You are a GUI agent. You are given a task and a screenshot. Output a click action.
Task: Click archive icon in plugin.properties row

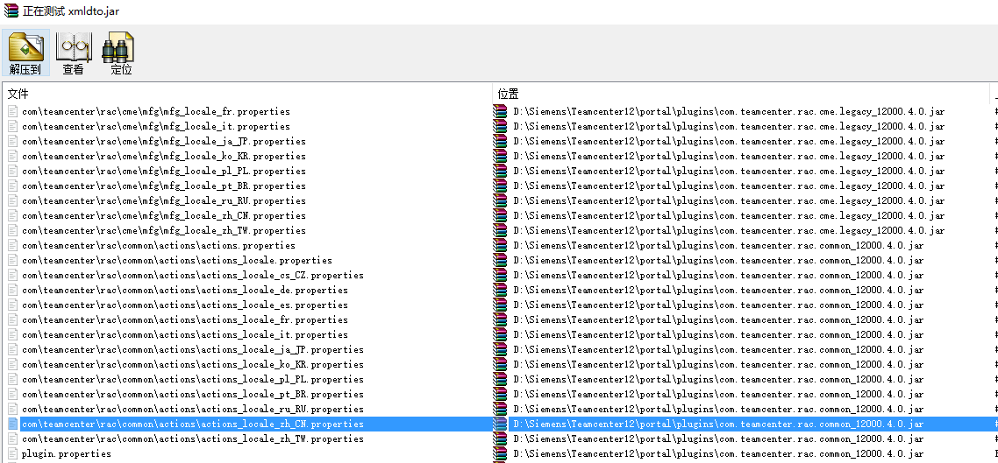point(501,453)
